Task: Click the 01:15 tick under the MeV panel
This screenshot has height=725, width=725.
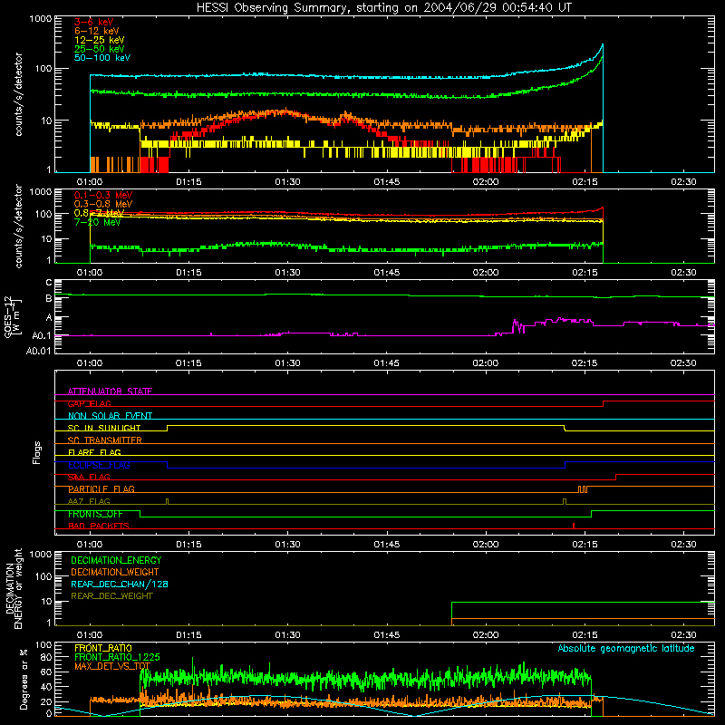Action: [188, 273]
